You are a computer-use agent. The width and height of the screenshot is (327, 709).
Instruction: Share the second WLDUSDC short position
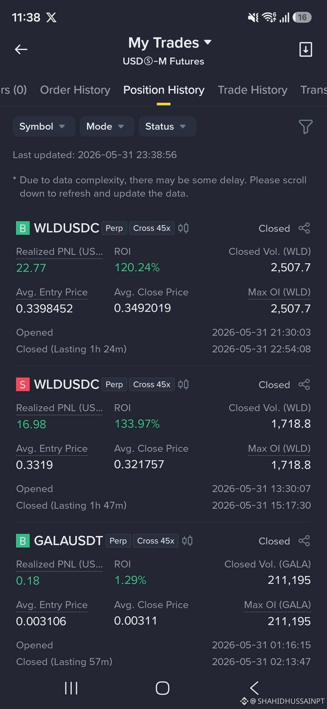(x=304, y=384)
